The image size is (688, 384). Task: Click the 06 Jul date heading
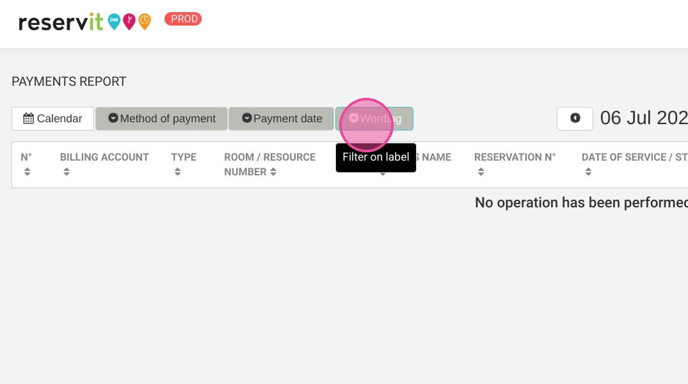click(644, 118)
